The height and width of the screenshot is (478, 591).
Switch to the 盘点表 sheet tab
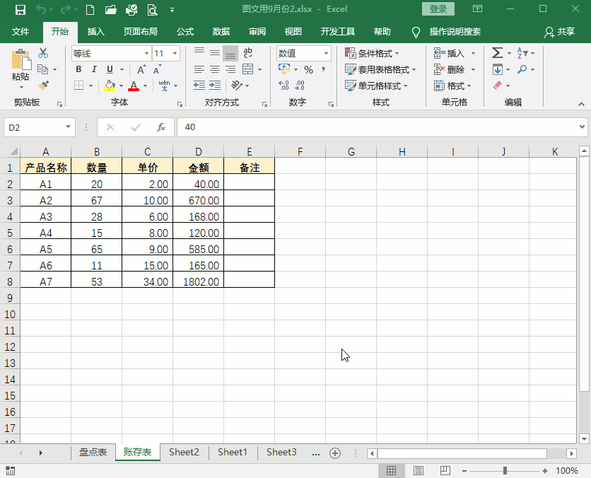pyautogui.click(x=93, y=452)
